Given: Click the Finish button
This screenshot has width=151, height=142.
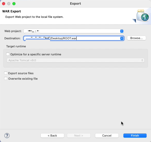Looking at the screenshot, I should click(135, 136).
